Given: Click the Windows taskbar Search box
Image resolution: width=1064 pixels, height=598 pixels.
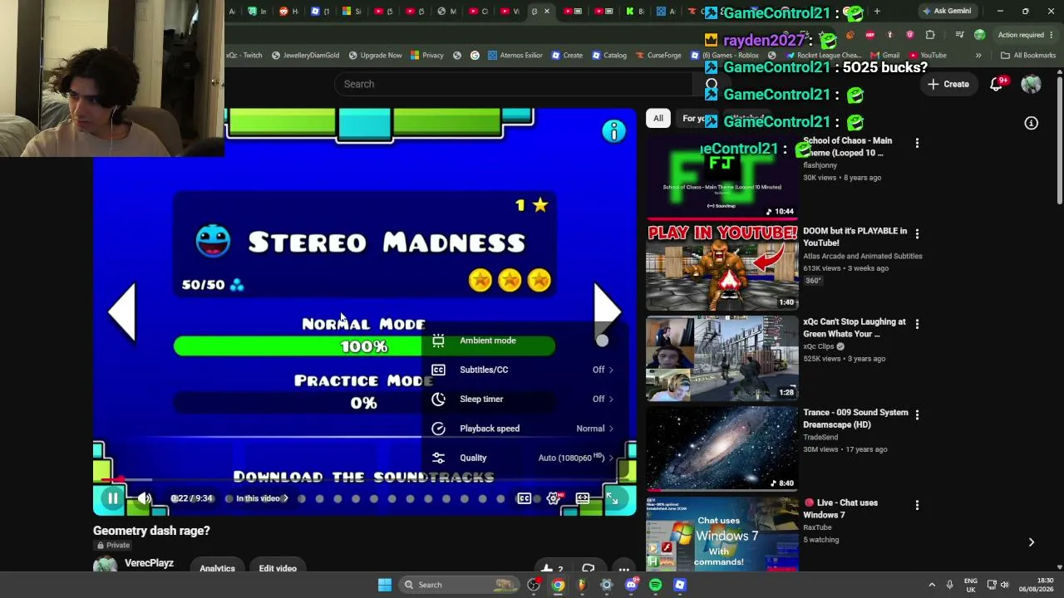Looking at the screenshot, I should coord(458,585).
